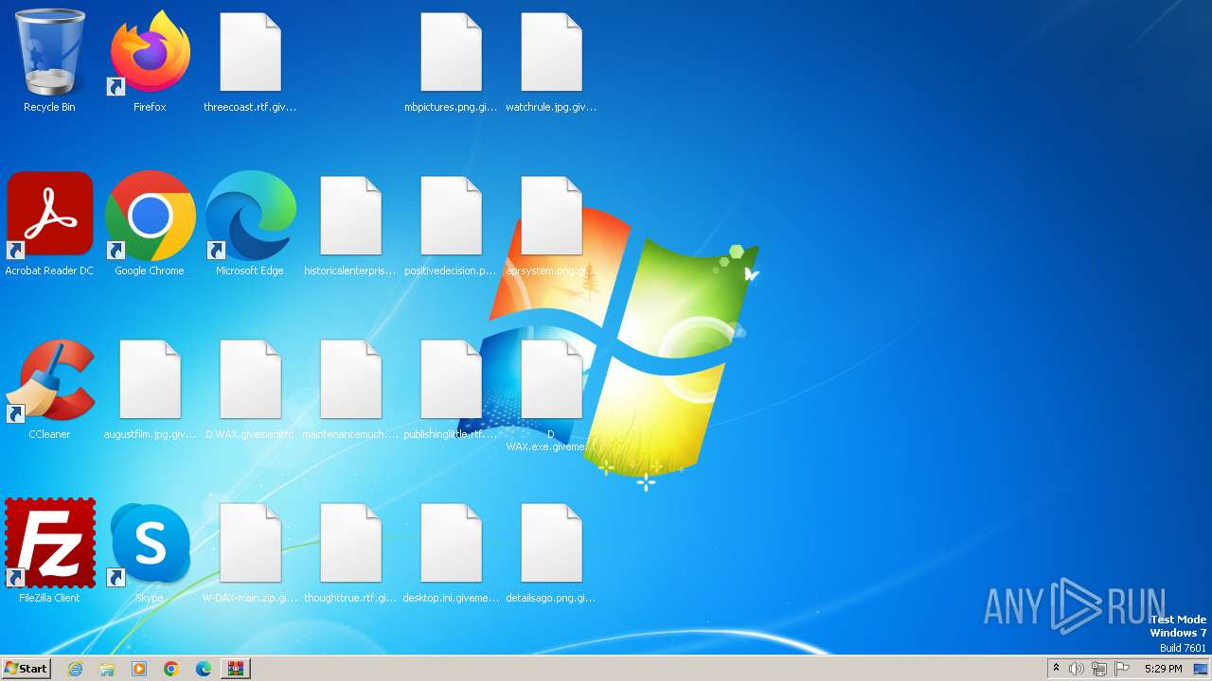Select the D WAX.exe.giveme file icon
Image resolution: width=1212 pixels, height=681 pixels.
point(551,380)
